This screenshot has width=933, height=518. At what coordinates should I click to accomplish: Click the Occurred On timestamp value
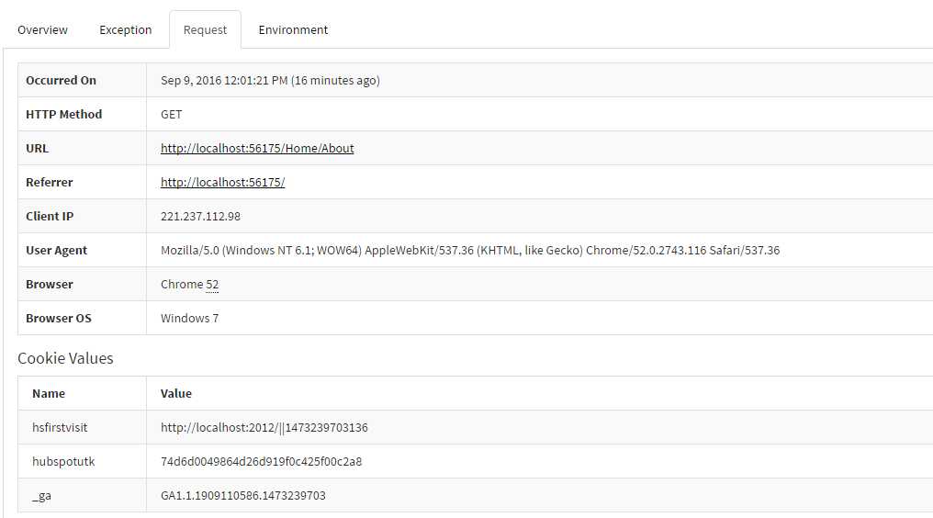click(x=270, y=81)
